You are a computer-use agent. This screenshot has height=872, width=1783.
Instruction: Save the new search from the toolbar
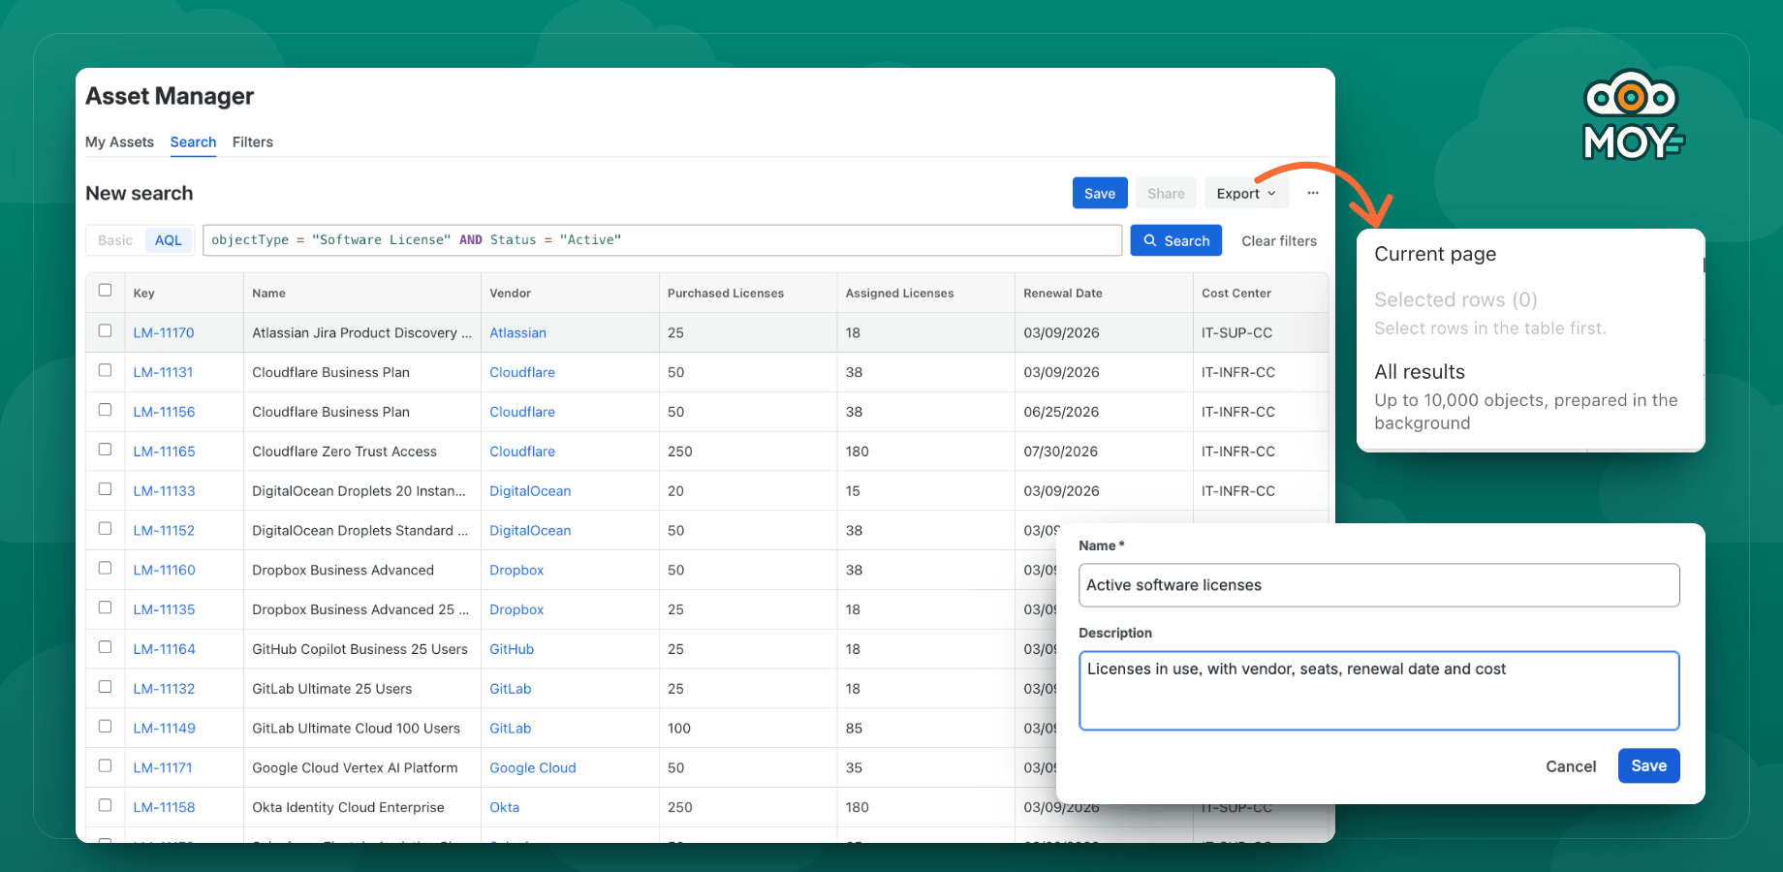[x=1100, y=193]
